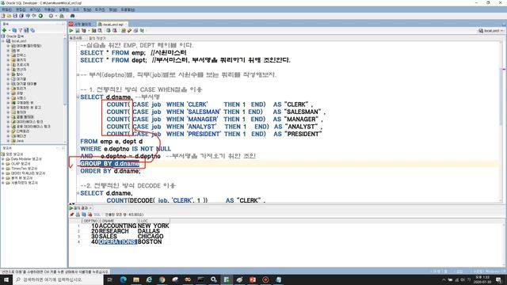Select the BOSTON cell in results
The image size is (507, 285).
point(153,241)
